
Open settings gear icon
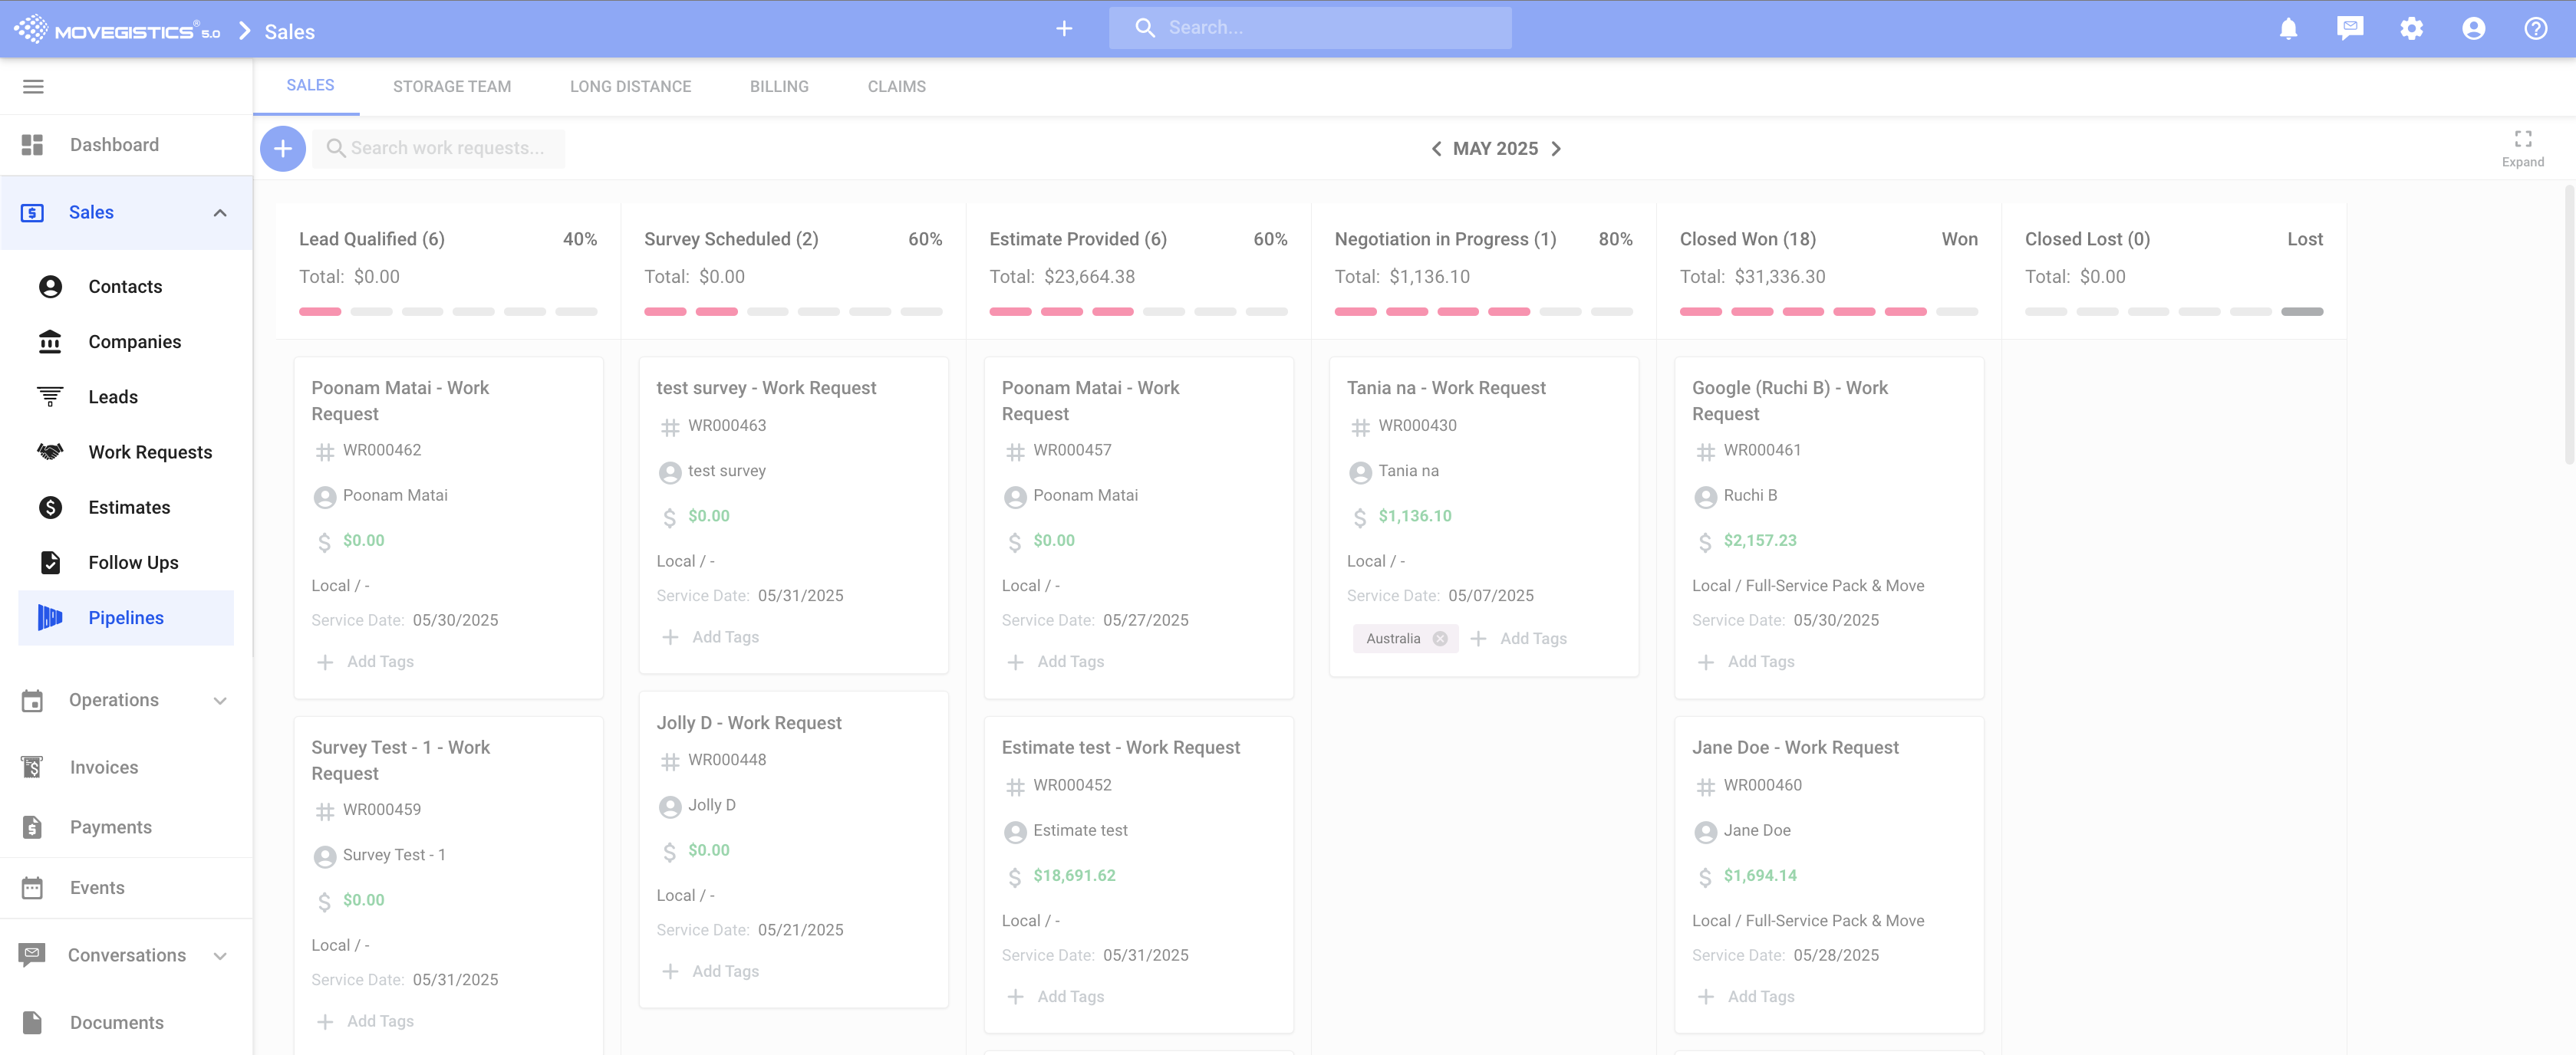2412,28
